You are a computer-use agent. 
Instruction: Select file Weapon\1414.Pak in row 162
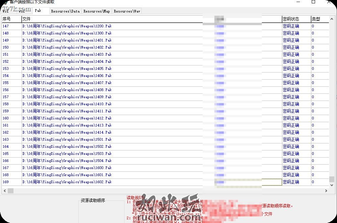pos(67,133)
